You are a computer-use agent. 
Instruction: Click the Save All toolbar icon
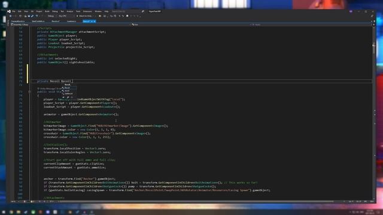(32, 16)
